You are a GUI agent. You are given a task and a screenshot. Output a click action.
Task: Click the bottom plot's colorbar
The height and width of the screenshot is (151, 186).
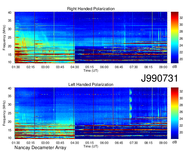[175, 113]
